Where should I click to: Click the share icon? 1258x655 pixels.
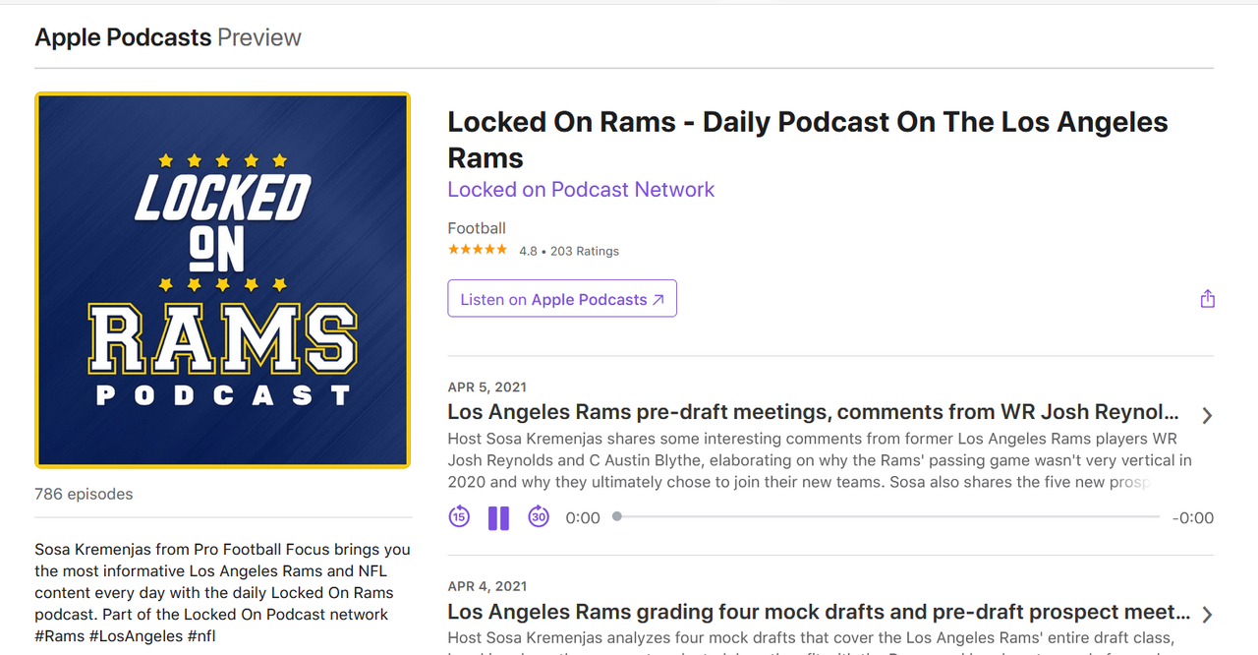point(1208,299)
